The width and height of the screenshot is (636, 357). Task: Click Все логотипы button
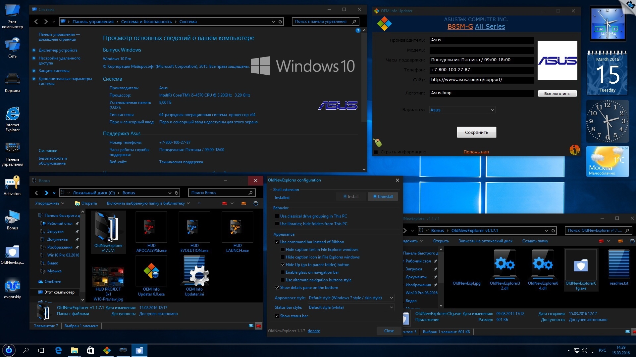click(557, 94)
